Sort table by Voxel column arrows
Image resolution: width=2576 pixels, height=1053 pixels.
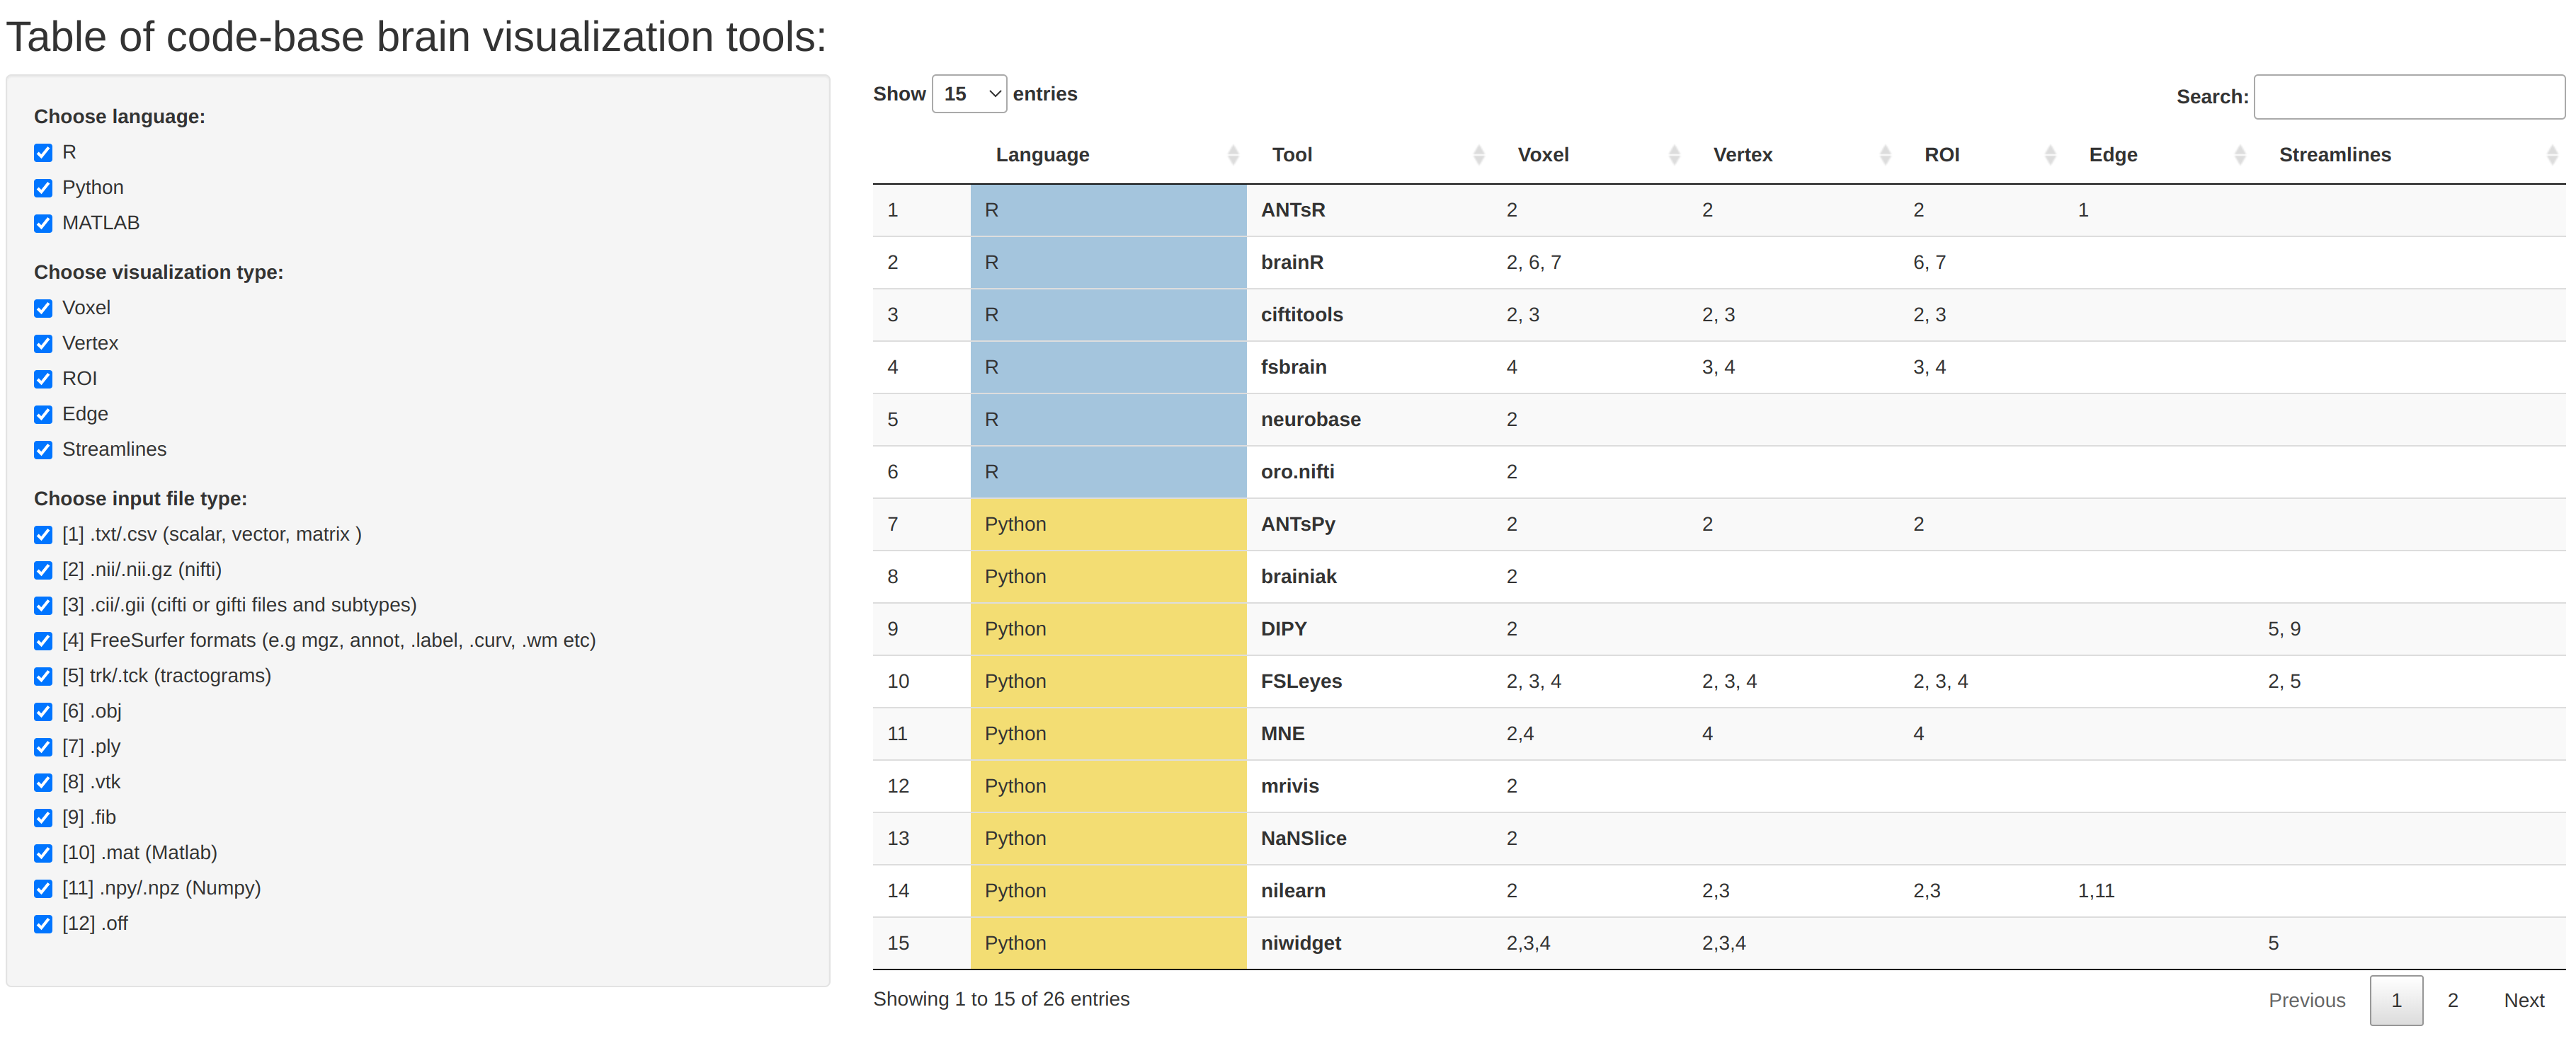(x=1675, y=155)
